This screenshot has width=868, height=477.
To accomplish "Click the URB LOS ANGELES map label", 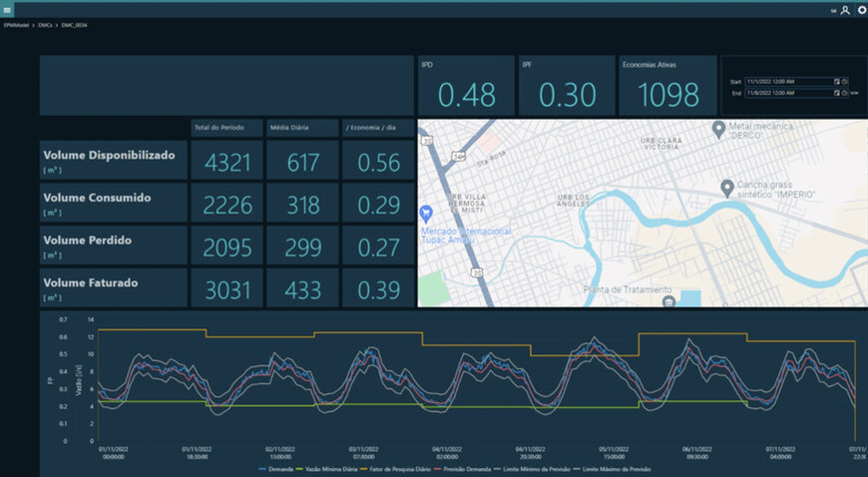I will click(574, 201).
